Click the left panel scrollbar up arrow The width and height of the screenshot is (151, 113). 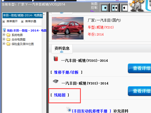(44, 15)
